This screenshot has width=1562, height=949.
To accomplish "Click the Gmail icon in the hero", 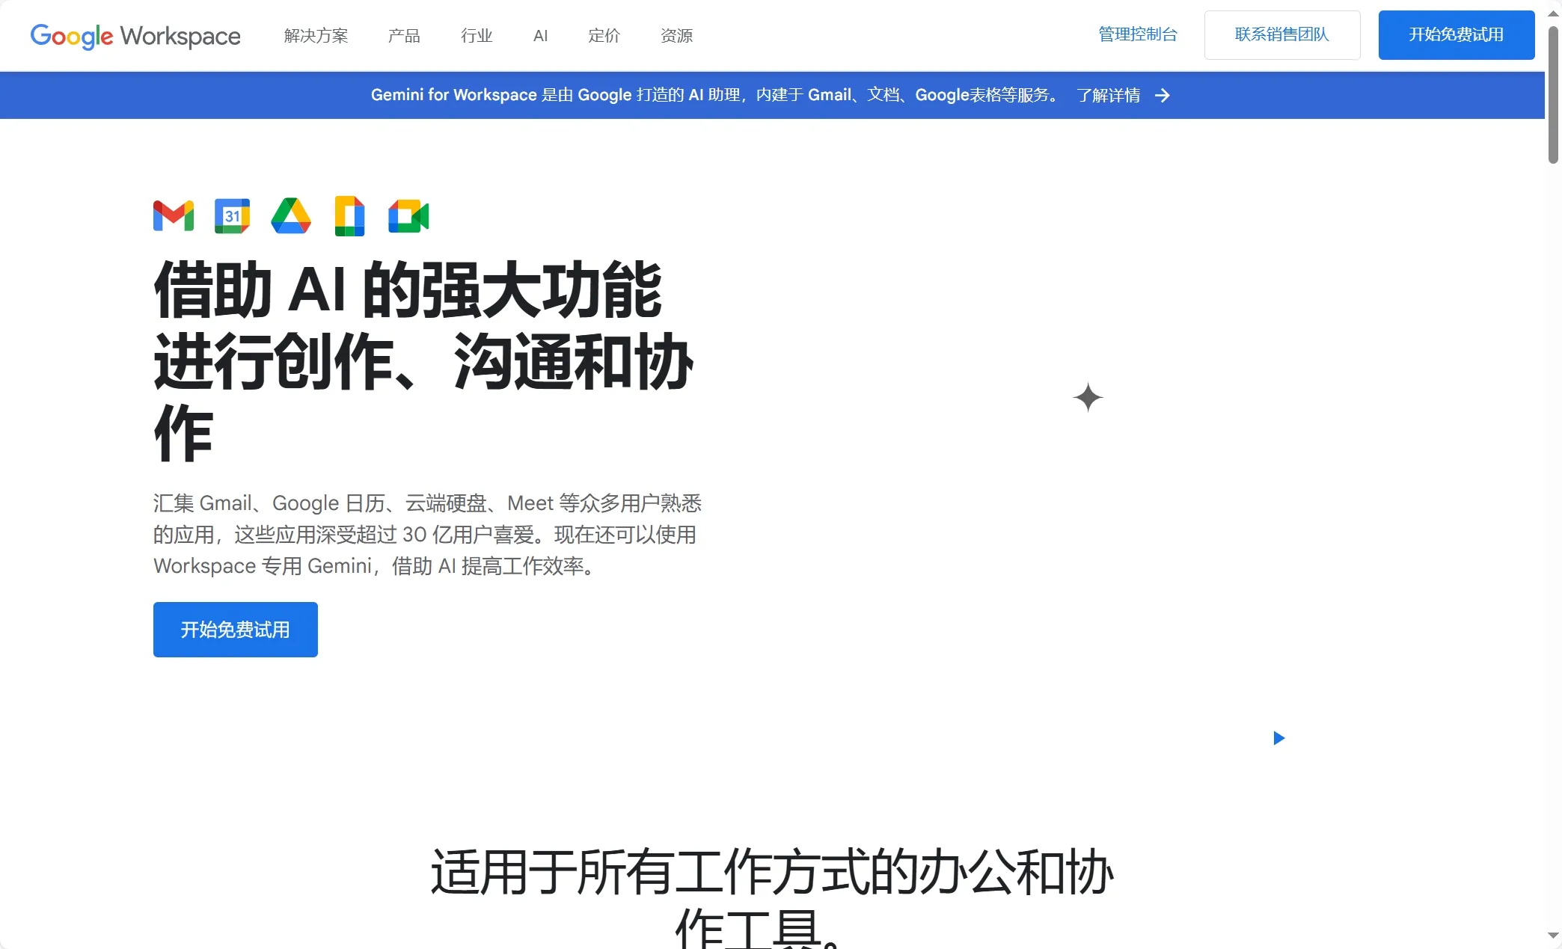I will click(174, 216).
